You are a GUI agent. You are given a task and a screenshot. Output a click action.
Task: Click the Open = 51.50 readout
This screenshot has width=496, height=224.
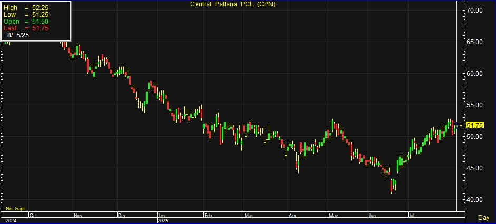[x=26, y=22]
